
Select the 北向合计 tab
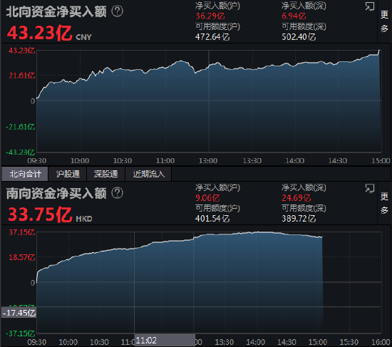click(25, 174)
